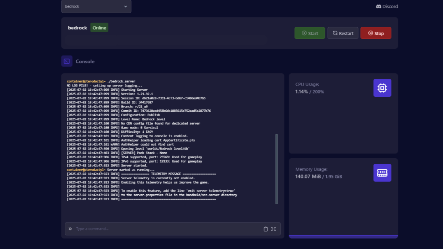Focus the "Type a command..." input field
This screenshot has width=443, height=249.
point(167,229)
